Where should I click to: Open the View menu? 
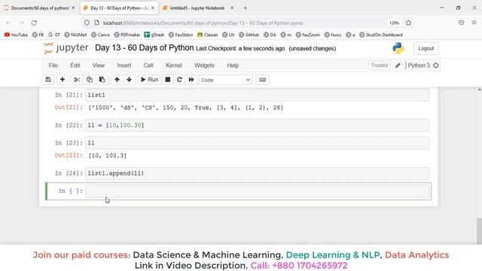tap(99, 65)
